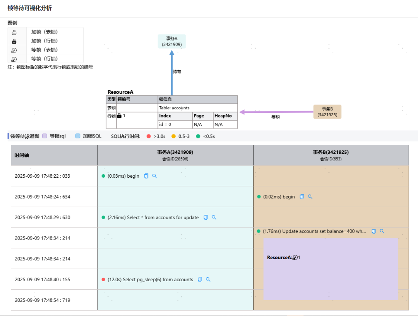This screenshot has height=316, width=418.
Task: View details of 'Select * from accounts for update'
Action: [x=214, y=217]
